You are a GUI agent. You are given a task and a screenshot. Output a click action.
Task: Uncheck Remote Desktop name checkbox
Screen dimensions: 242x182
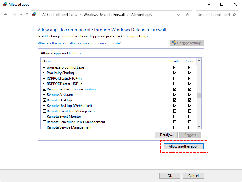(45, 100)
